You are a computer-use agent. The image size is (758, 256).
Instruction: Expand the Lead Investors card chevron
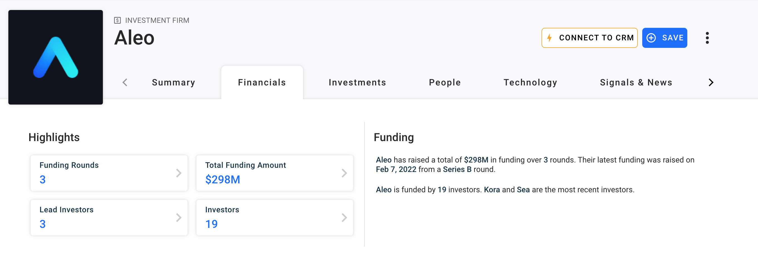(179, 217)
